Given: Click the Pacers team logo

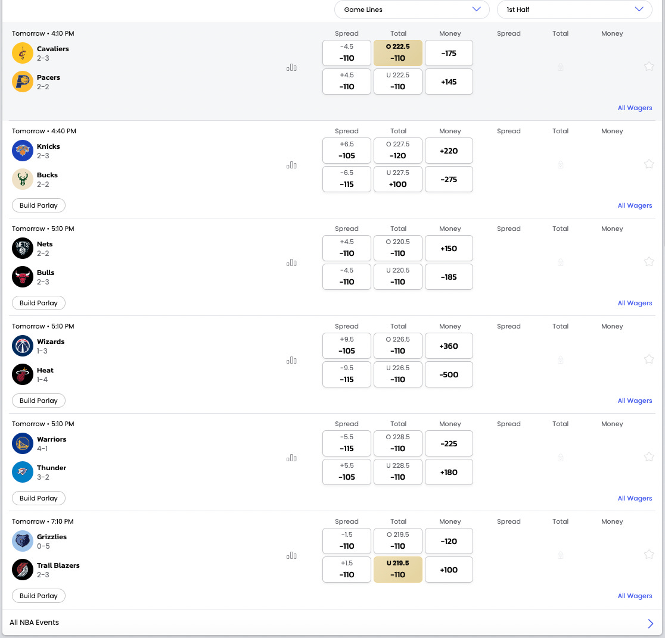Looking at the screenshot, I should click(23, 82).
